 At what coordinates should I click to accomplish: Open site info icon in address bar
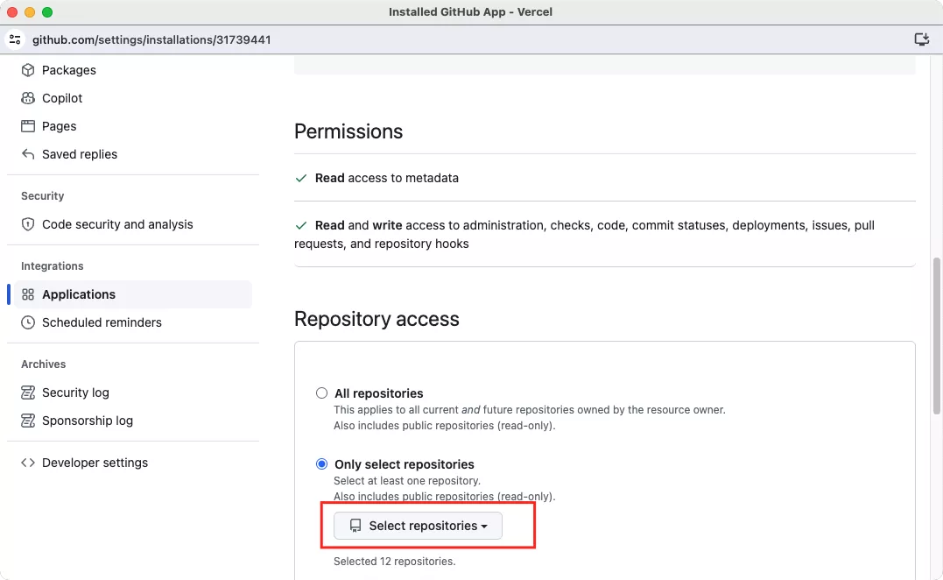15,39
